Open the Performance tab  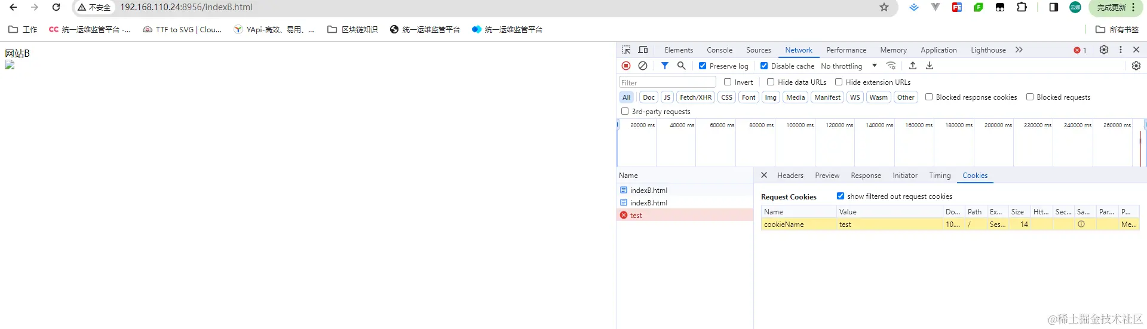846,50
